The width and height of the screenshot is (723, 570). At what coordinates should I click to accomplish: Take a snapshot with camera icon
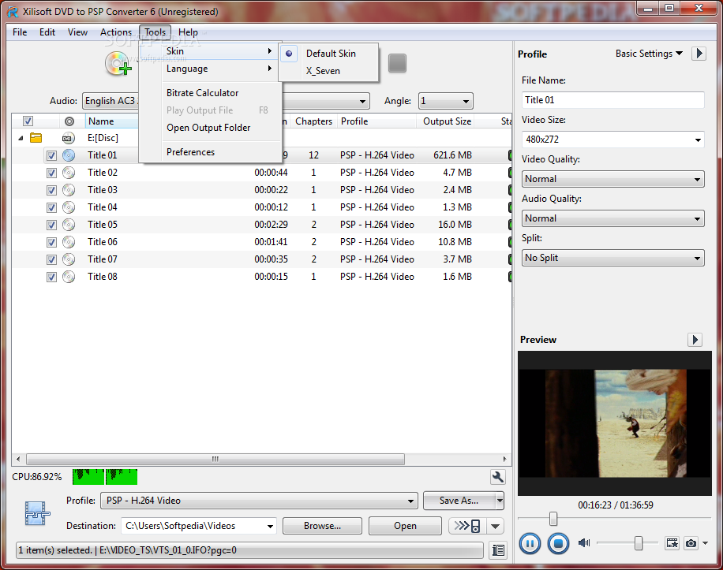pos(691,543)
